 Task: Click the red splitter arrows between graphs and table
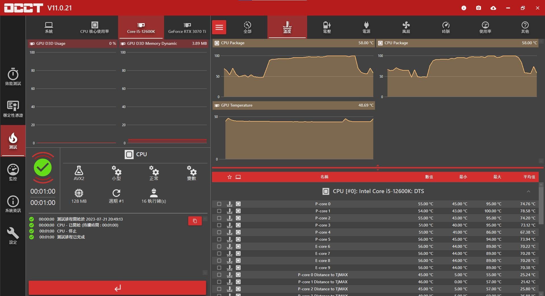click(x=378, y=168)
